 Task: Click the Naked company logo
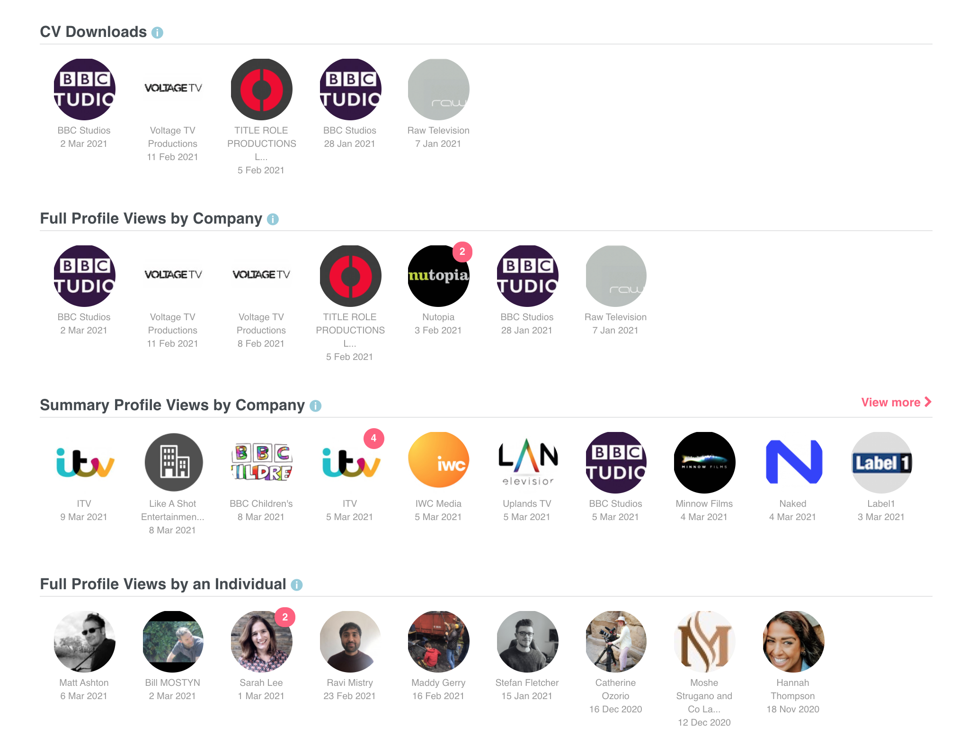tap(793, 463)
